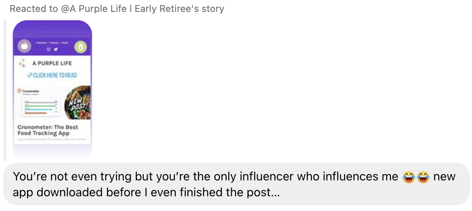Click the post date byline under headline

pyautogui.click(x=48, y=139)
